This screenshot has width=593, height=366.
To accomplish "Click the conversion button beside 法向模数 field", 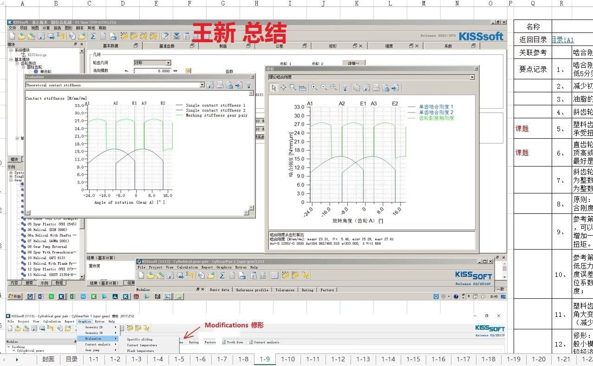I will pyautogui.click(x=188, y=71).
